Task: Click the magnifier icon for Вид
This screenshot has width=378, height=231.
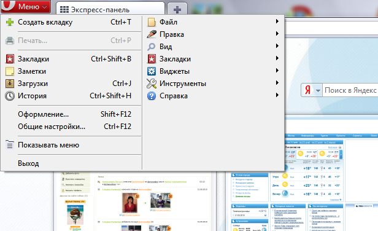Action: 152,47
